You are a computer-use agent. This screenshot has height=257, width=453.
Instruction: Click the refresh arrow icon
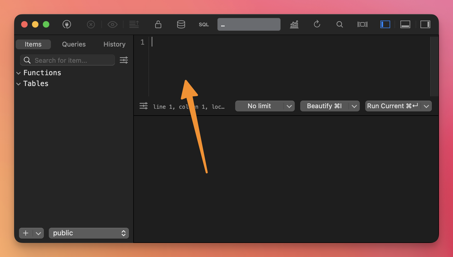[x=317, y=24]
